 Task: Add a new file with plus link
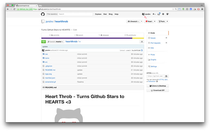coord(80,42)
